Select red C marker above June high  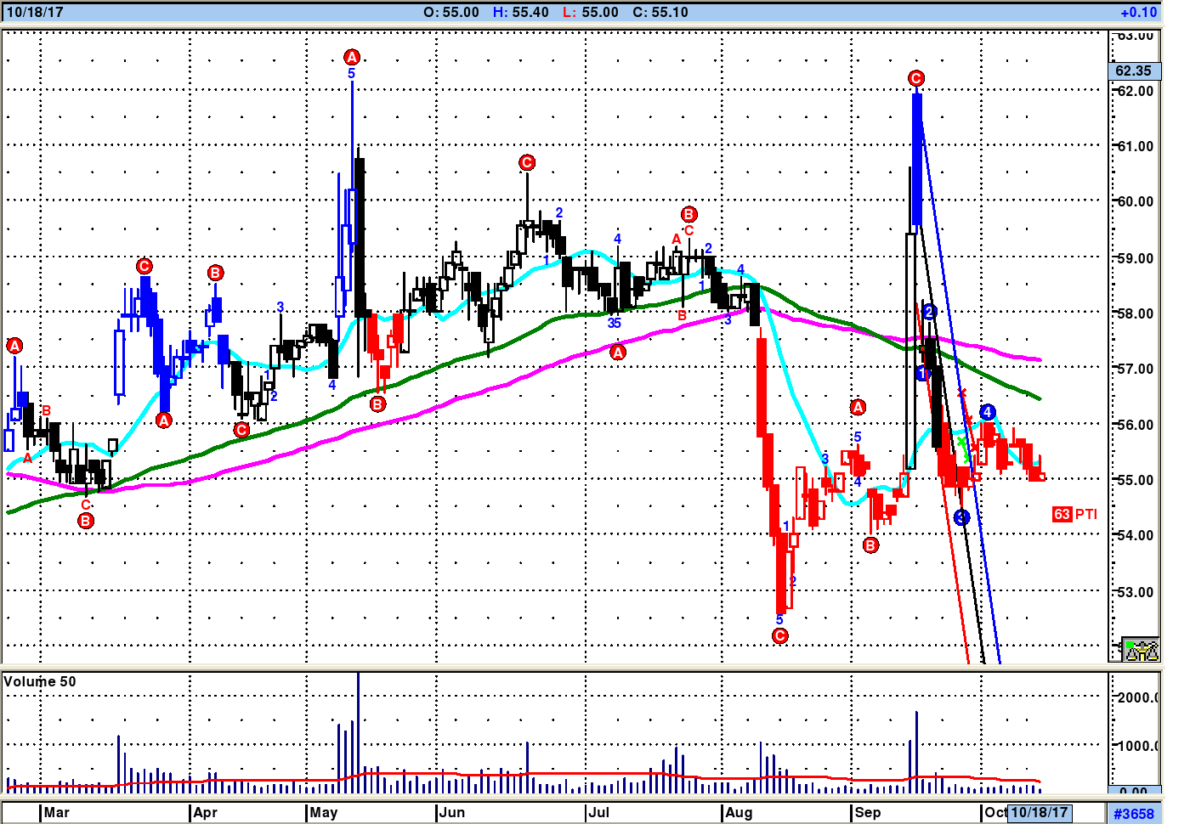tap(527, 162)
